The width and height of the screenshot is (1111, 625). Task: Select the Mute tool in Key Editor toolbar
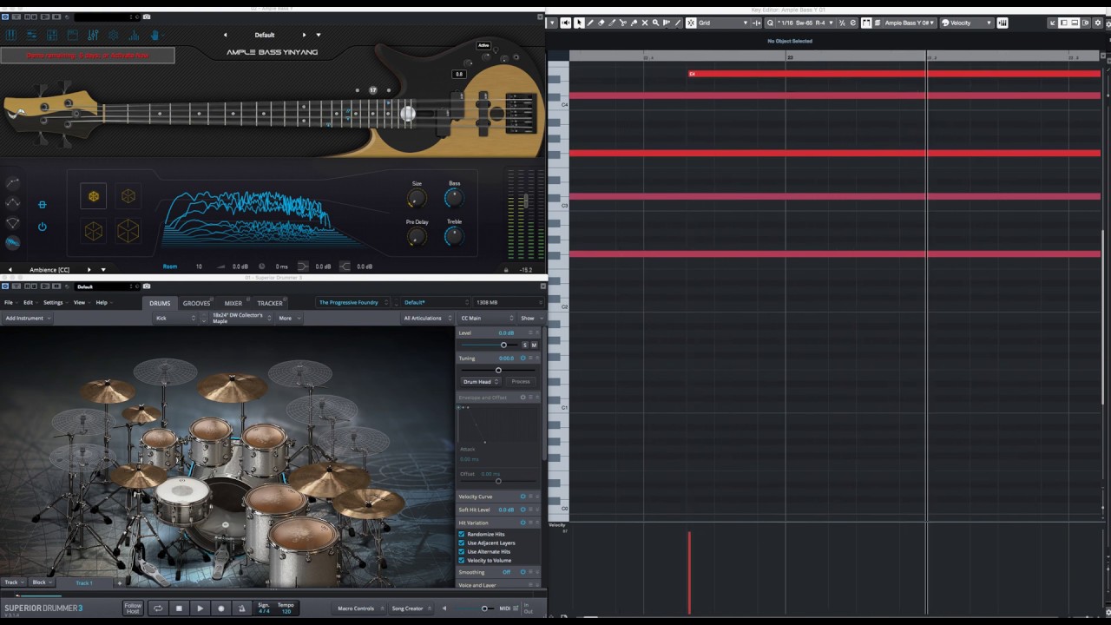pos(645,23)
